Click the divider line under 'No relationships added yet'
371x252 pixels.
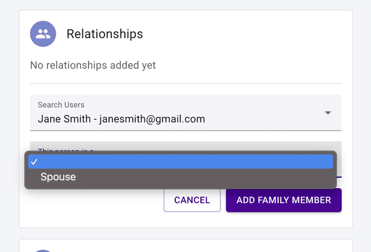[x=185, y=84]
